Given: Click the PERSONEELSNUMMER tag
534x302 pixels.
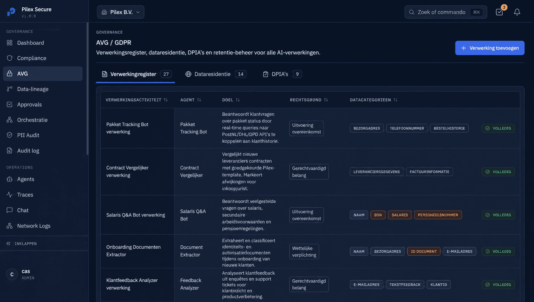Looking at the screenshot, I should (438, 215).
